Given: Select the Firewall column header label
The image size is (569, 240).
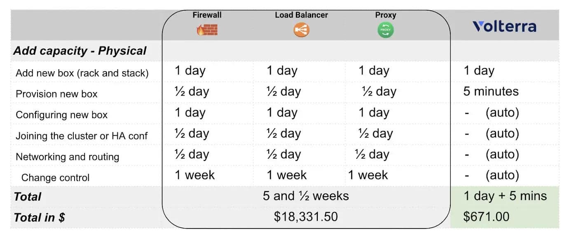Looking at the screenshot, I should point(207,15).
